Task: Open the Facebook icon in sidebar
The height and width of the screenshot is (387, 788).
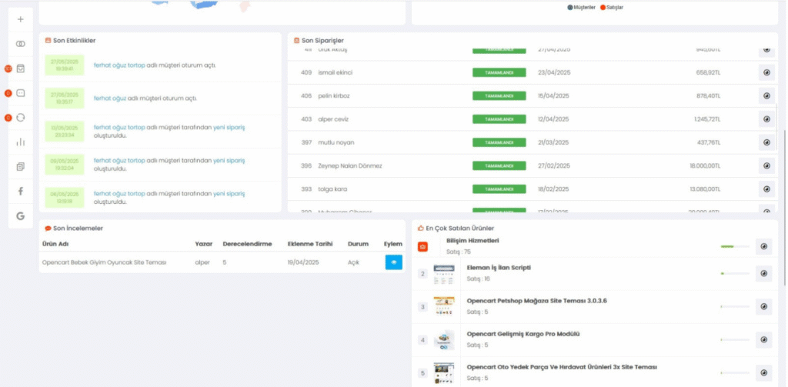Action: coord(20,191)
